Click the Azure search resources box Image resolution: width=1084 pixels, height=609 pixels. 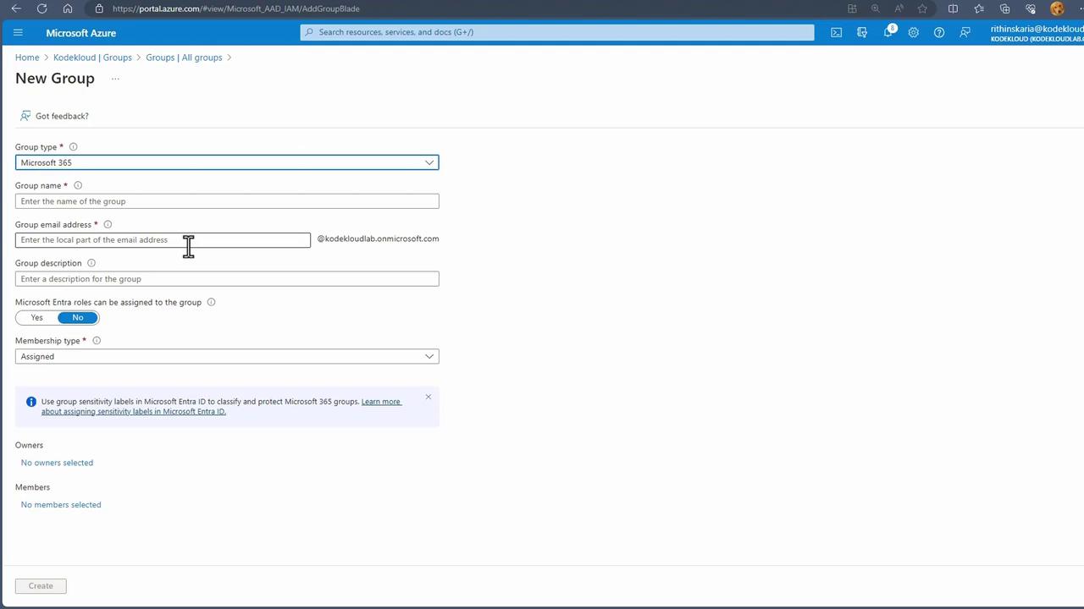557,32
